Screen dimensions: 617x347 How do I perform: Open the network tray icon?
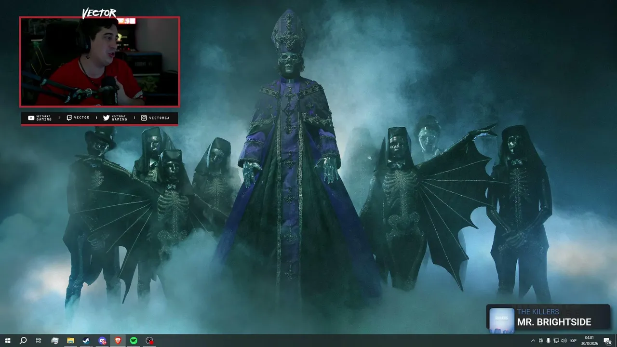(556, 341)
